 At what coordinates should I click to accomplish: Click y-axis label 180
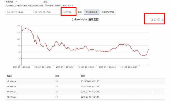tap(19, 26)
